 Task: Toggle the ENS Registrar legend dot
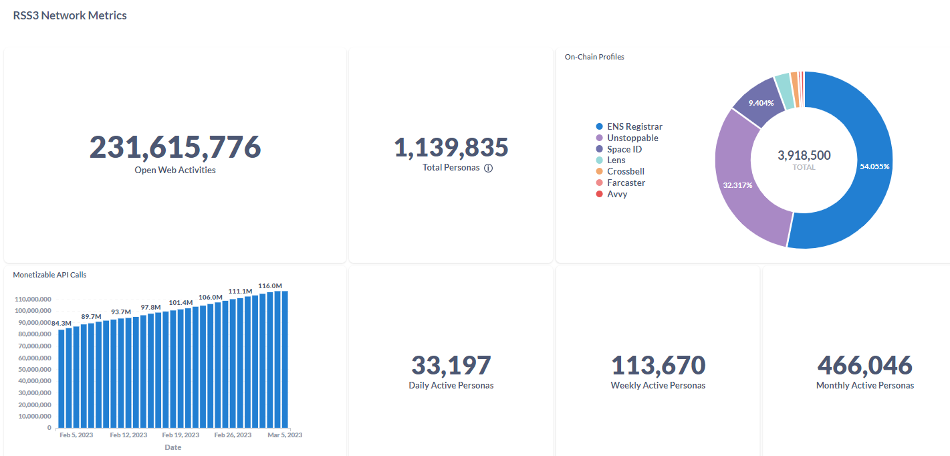600,126
